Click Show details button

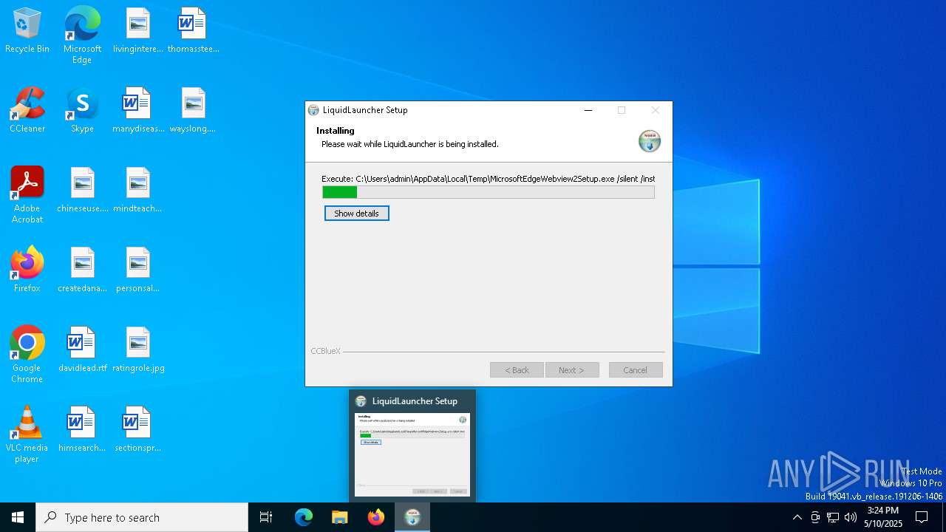(x=356, y=214)
